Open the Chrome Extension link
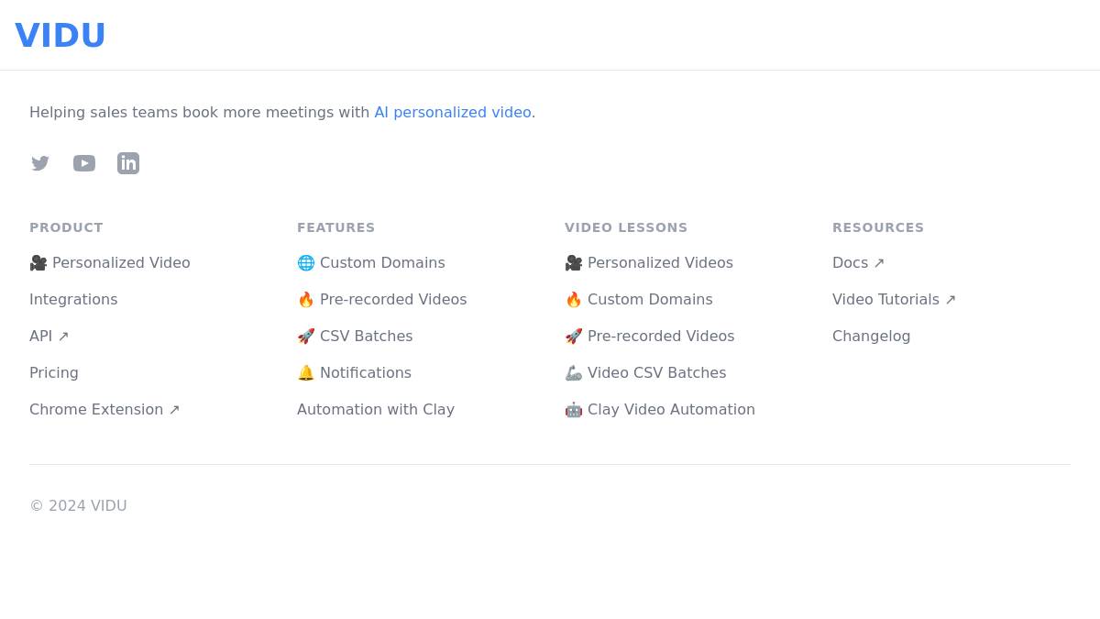This screenshot has height=619, width=1100. coord(104,410)
